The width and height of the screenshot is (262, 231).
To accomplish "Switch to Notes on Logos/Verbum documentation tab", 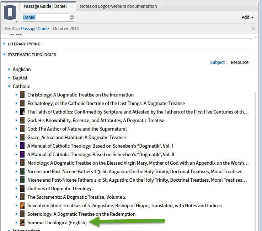I will coord(118,6).
